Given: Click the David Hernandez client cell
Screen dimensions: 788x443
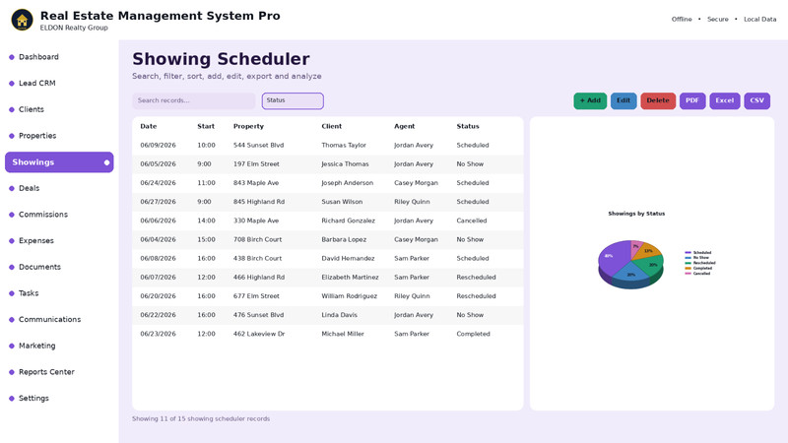Looking at the screenshot, I should pos(348,258).
